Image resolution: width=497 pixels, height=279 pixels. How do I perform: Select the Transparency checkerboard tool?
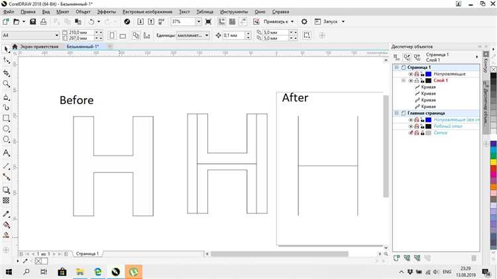click(6, 200)
